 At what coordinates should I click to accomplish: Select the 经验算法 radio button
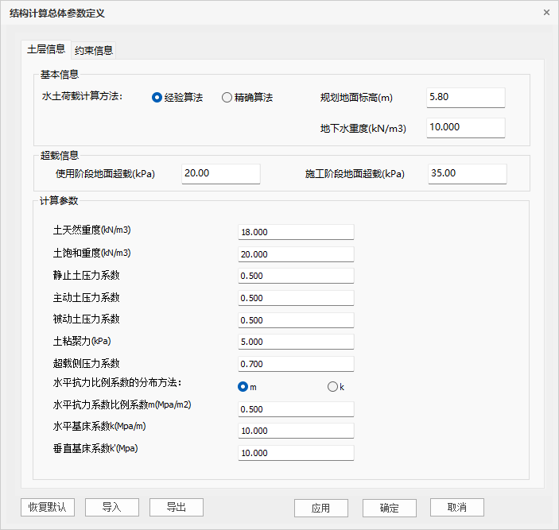click(x=157, y=98)
